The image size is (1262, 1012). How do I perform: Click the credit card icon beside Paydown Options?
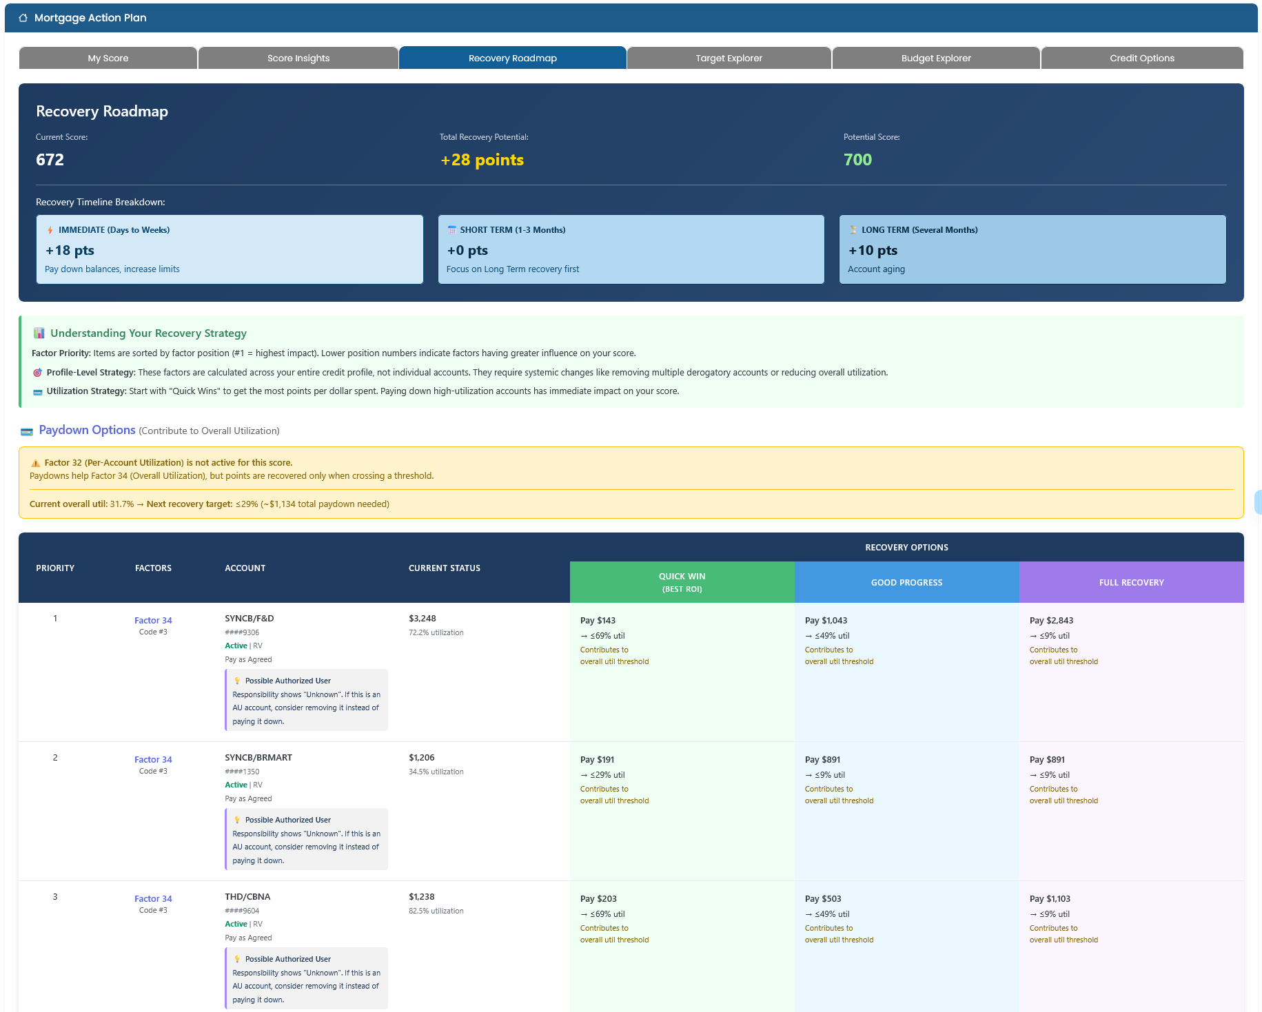27,431
